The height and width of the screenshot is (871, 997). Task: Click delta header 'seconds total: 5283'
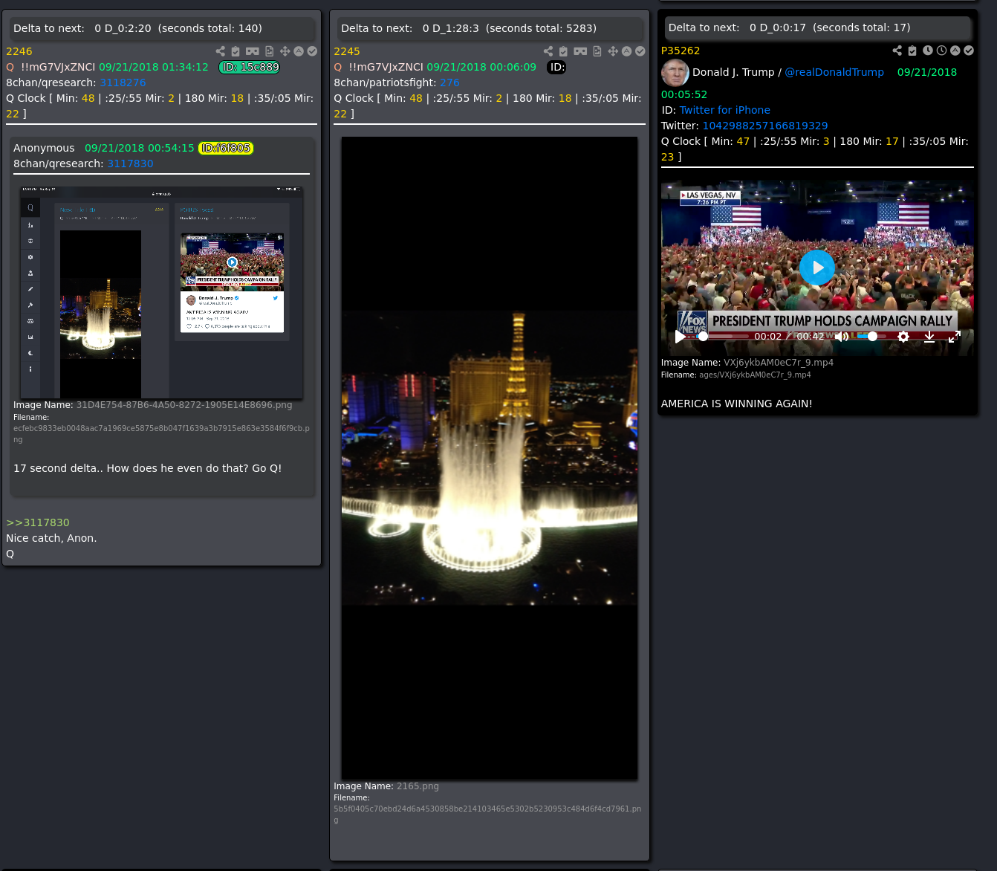pos(541,28)
